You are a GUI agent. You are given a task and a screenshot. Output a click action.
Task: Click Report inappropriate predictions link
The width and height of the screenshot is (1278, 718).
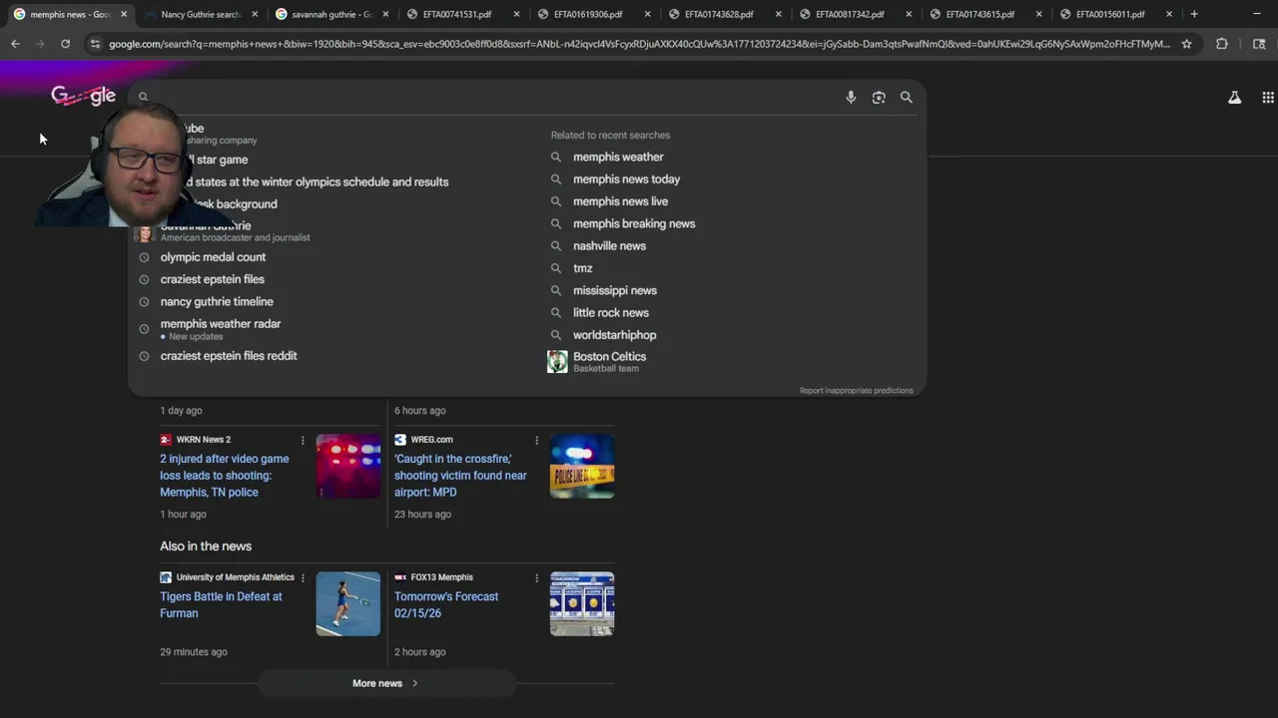click(x=856, y=391)
